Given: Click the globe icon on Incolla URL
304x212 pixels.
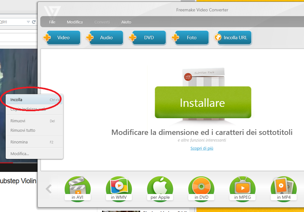Looking at the screenshot, I should (218, 37).
